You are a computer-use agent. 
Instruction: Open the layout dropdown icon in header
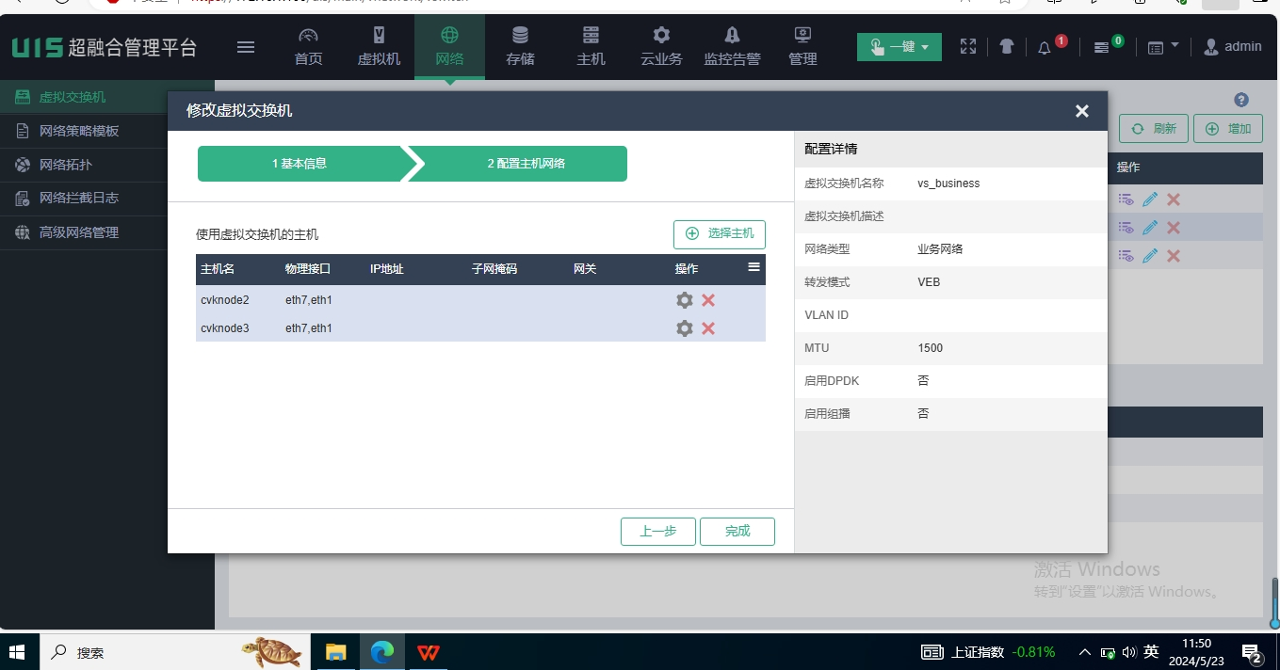(x=1163, y=47)
